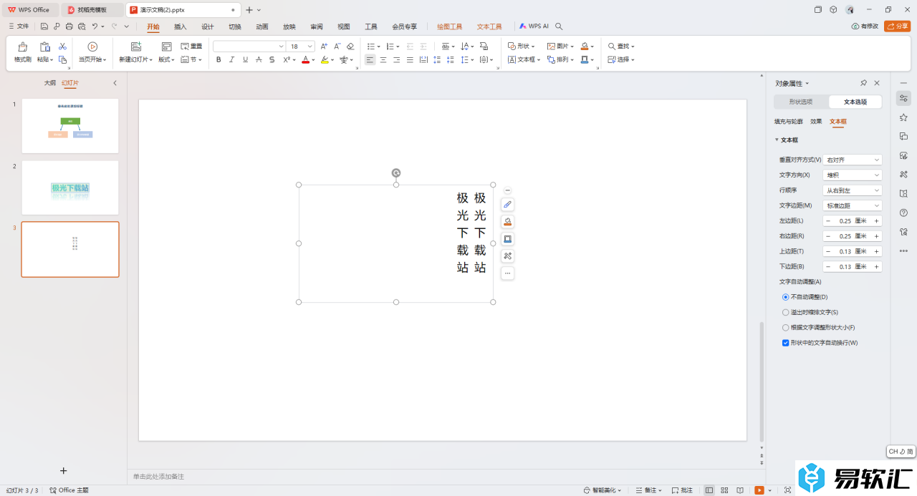
Task: Add a new slide with the plus below thumbnails
Action: (63, 470)
